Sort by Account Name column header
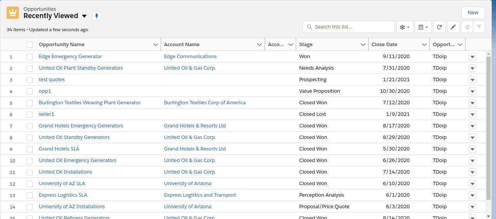496x219 pixels. [x=182, y=45]
